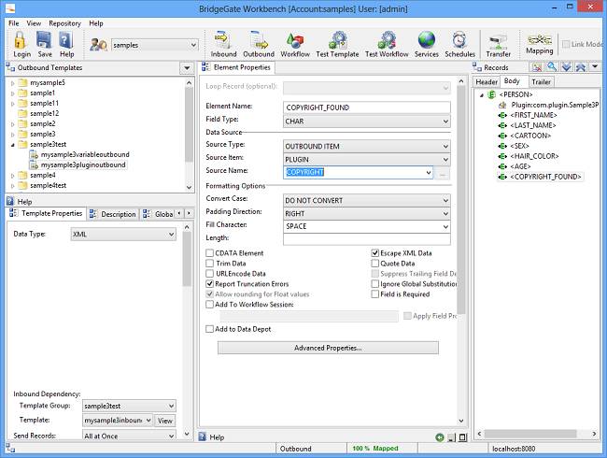Check Ignore Global Substitution

point(374,284)
